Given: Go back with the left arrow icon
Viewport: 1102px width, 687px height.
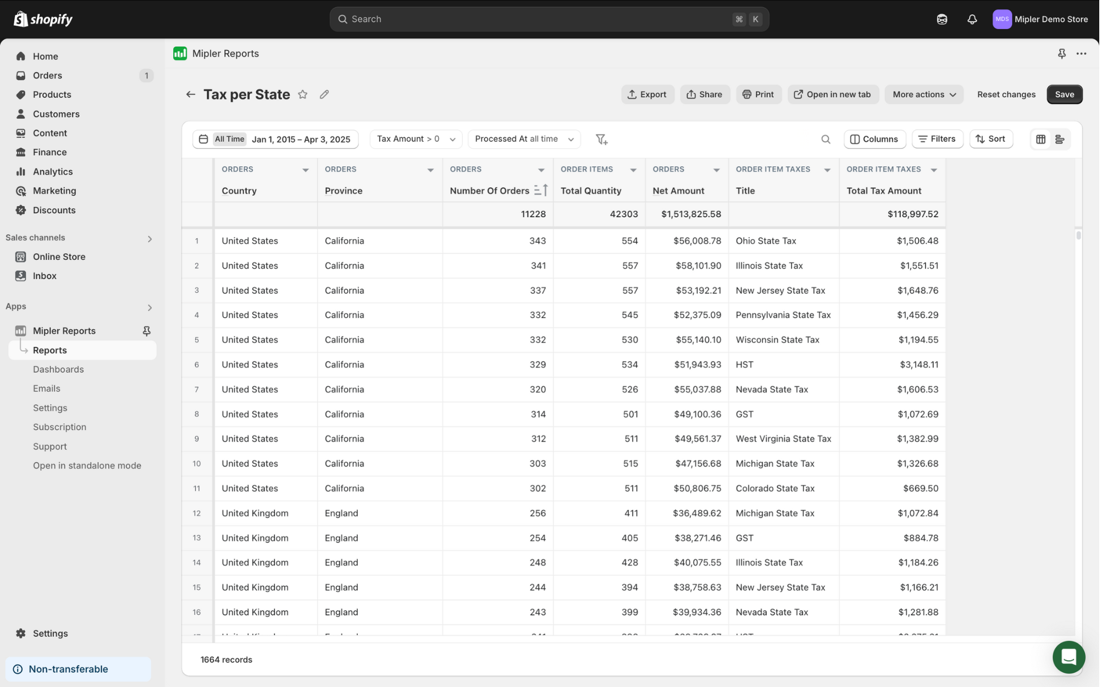Looking at the screenshot, I should pos(191,95).
